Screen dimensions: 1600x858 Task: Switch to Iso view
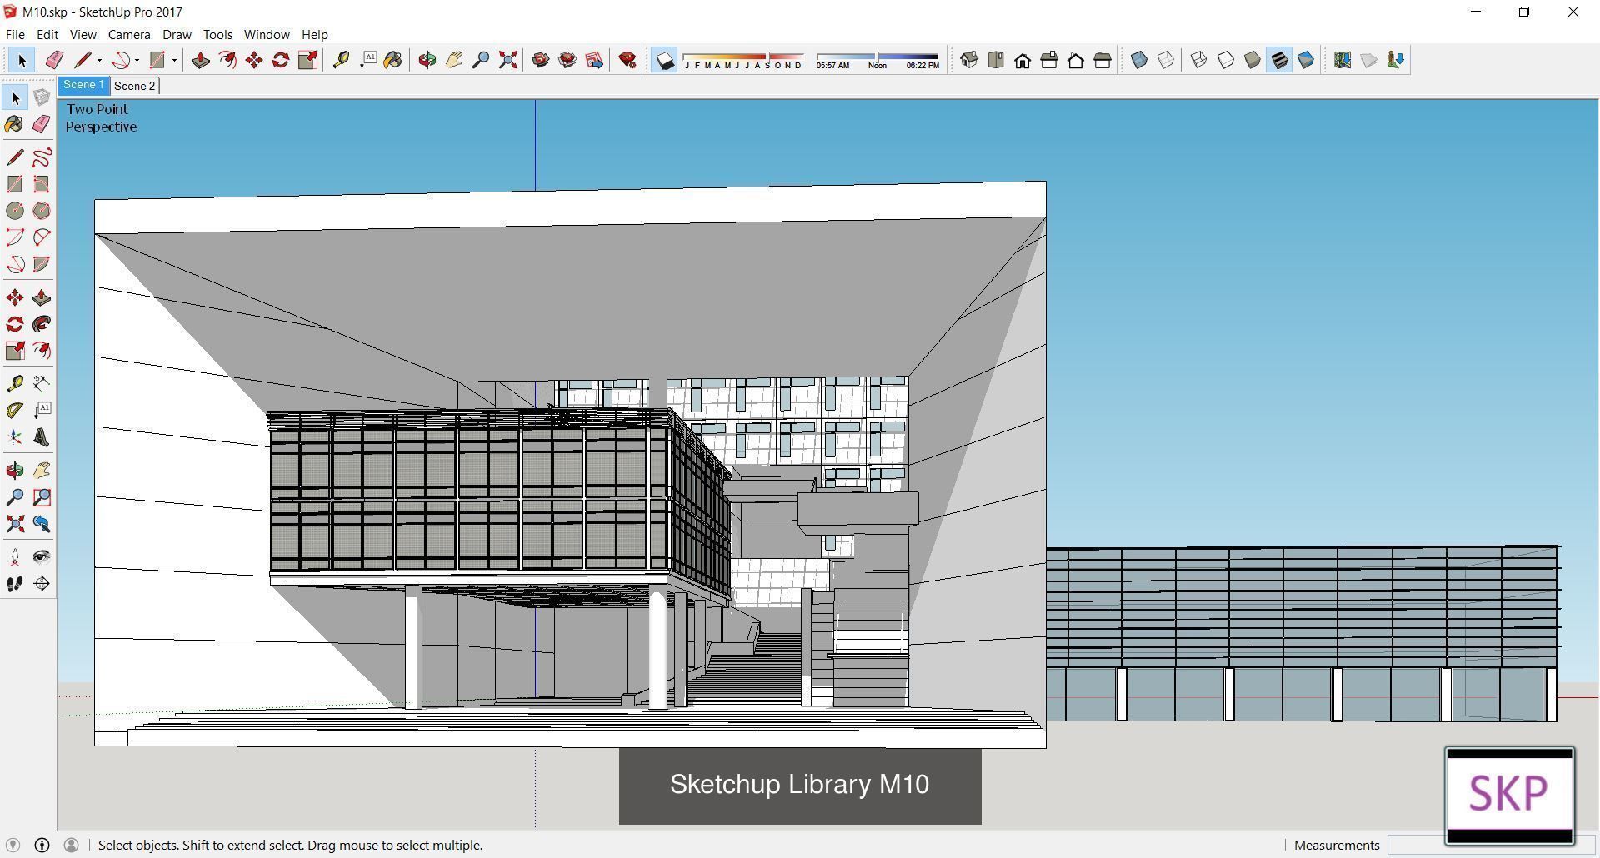coord(969,60)
